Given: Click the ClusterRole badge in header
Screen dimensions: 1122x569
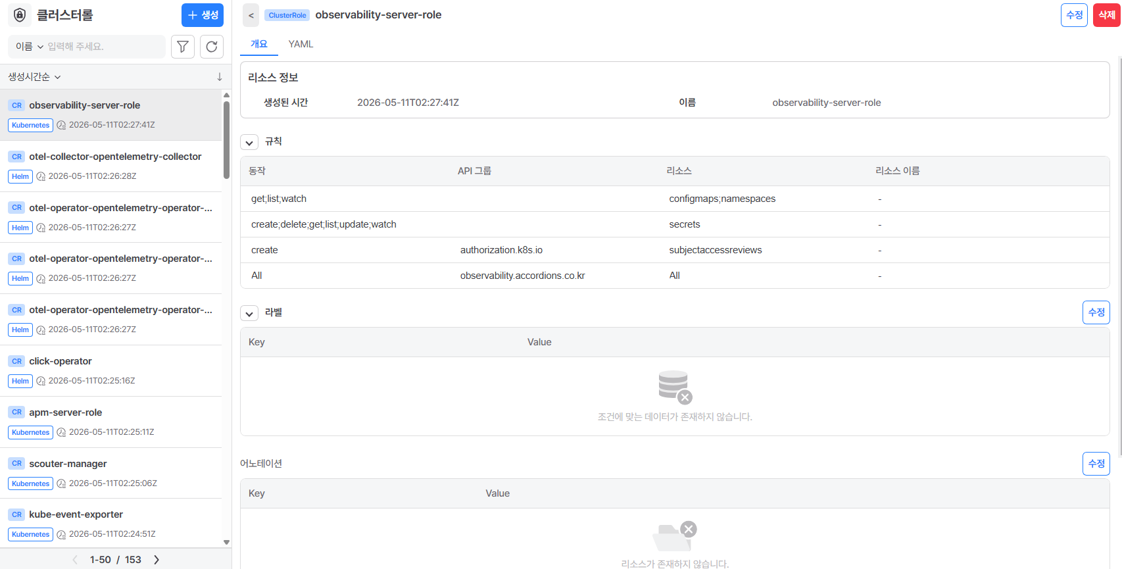Looking at the screenshot, I should pyautogui.click(x=287, y=15).
